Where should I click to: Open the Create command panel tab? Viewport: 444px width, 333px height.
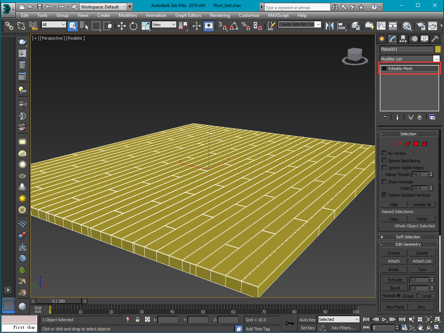(382, 39)
